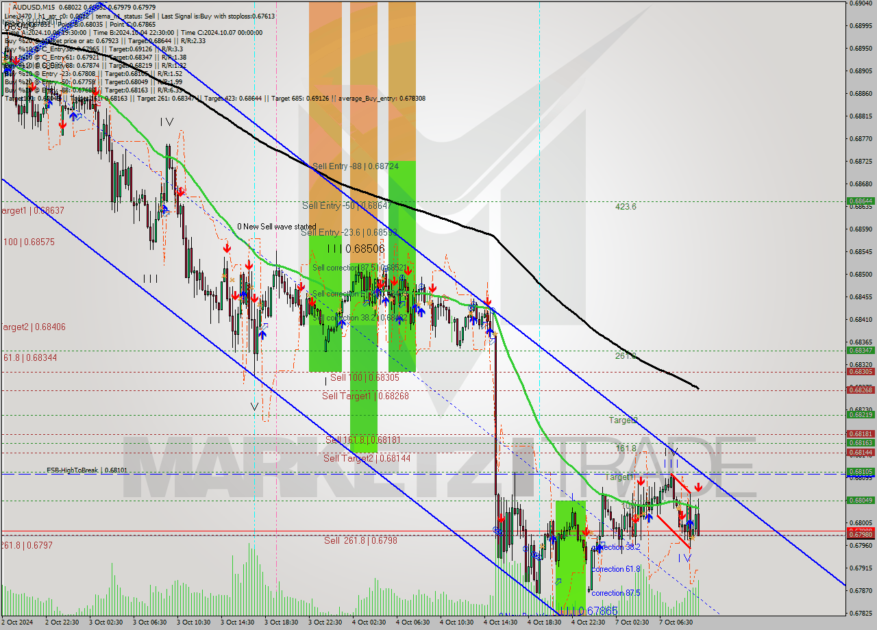
Task: Click the '261.8 | 0.6797' left-edge label
Action: click(26, 546)
